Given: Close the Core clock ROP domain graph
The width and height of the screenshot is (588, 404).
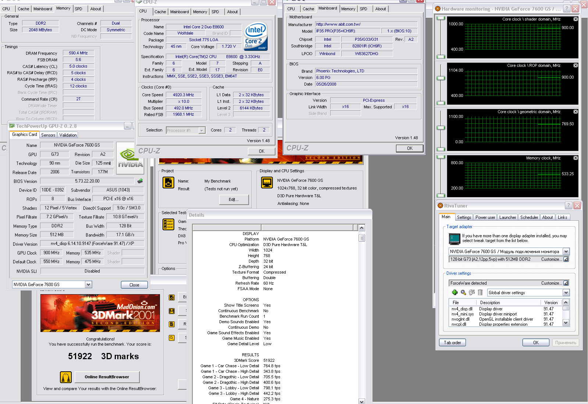Looking at the screenshot, I should click(575, 65).
